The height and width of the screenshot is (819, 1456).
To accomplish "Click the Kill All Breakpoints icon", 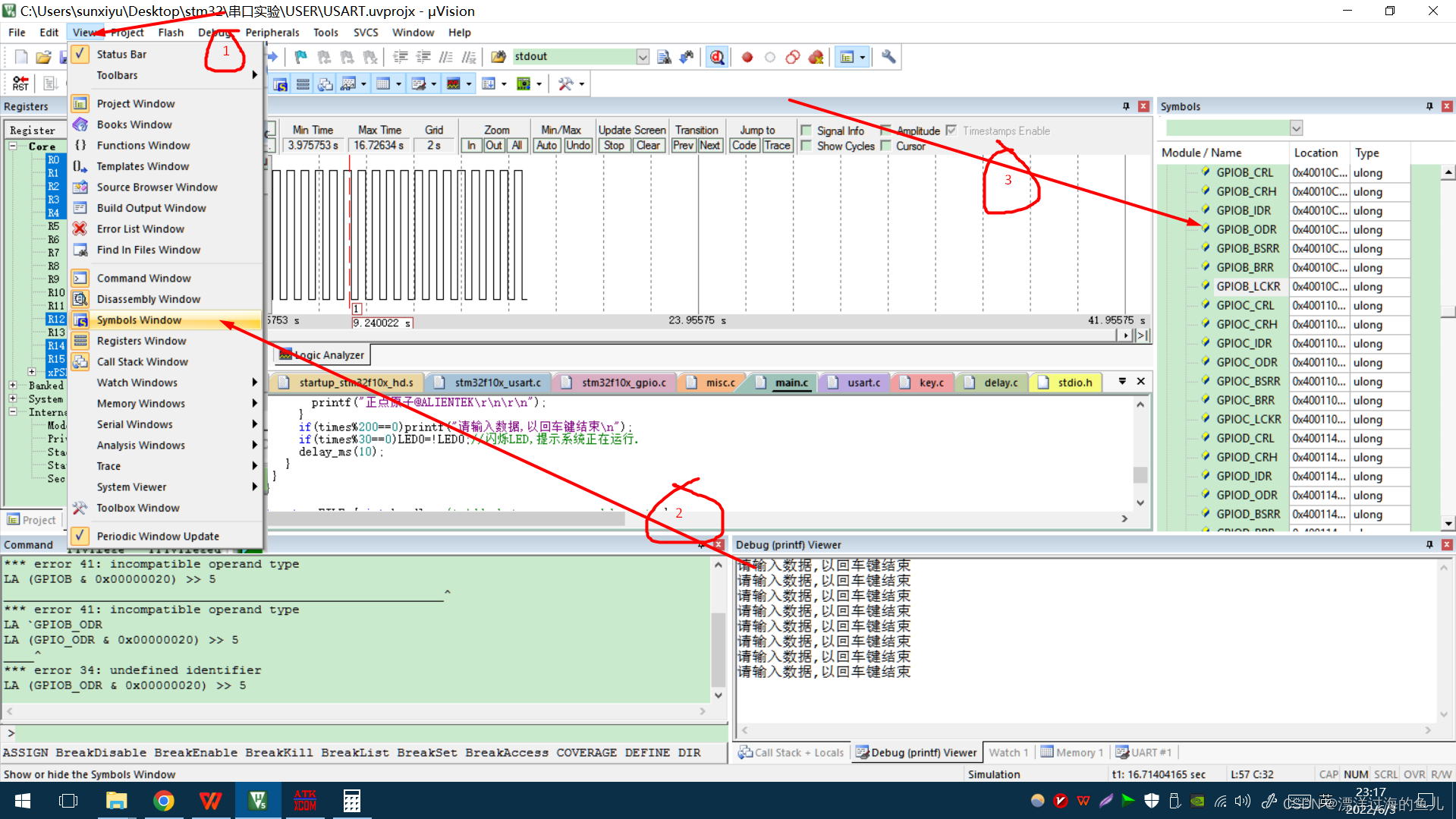I will 816,57.
